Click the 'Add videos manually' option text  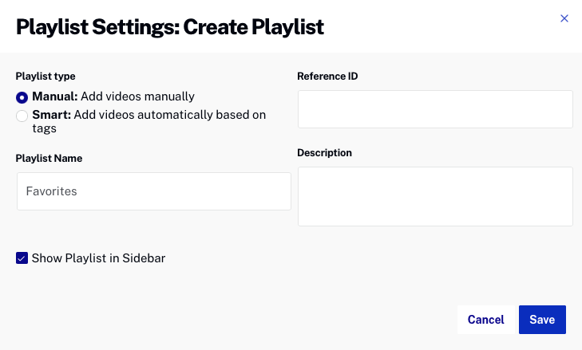click(x=137, y=96)
